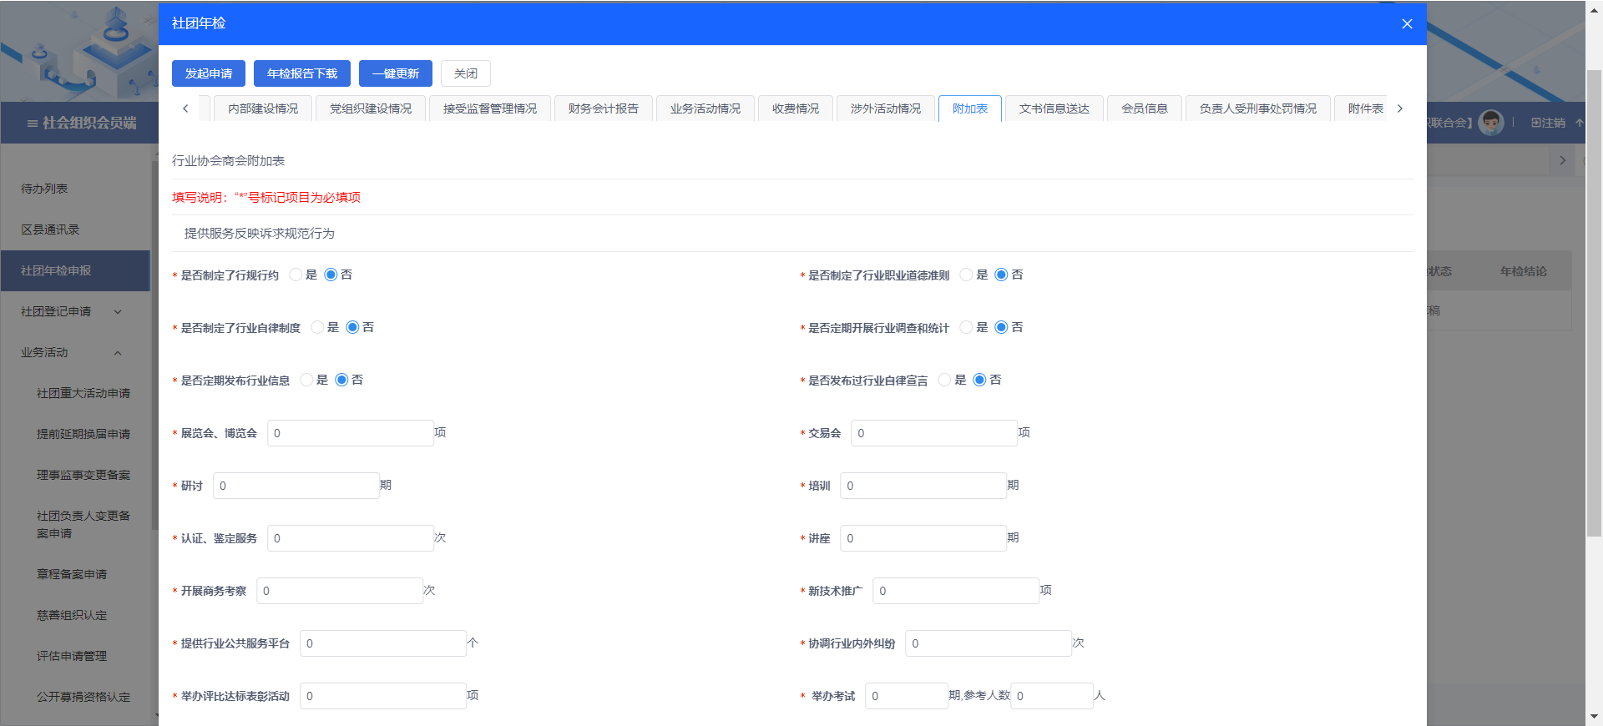Open the 社团年检申报 sidebar item

pos(56,270)
